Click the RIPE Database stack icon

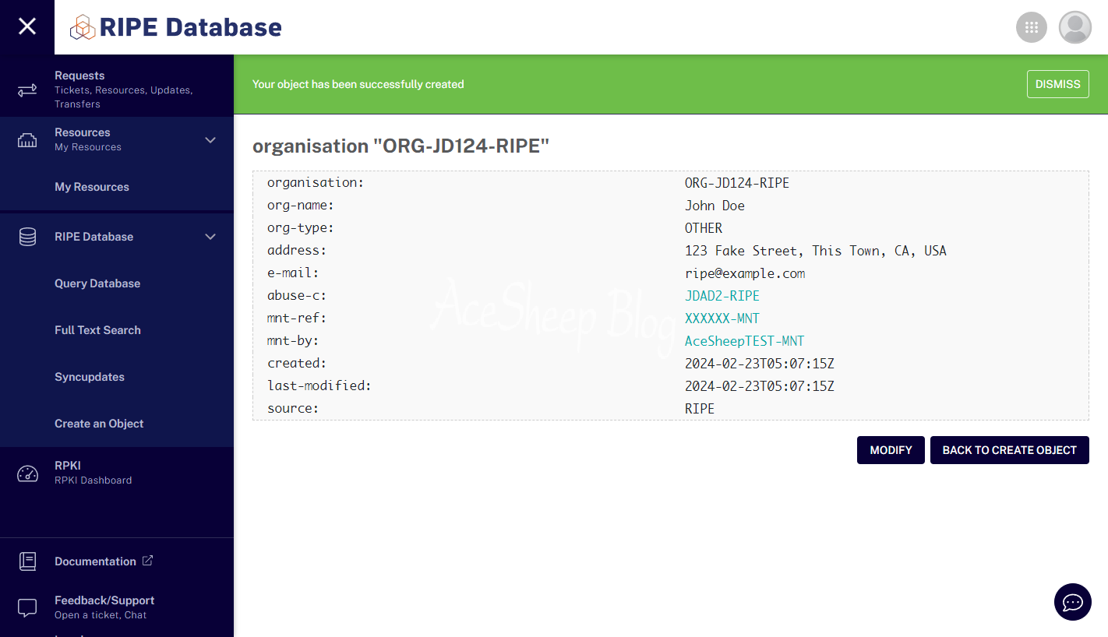[x=27, y=237]
